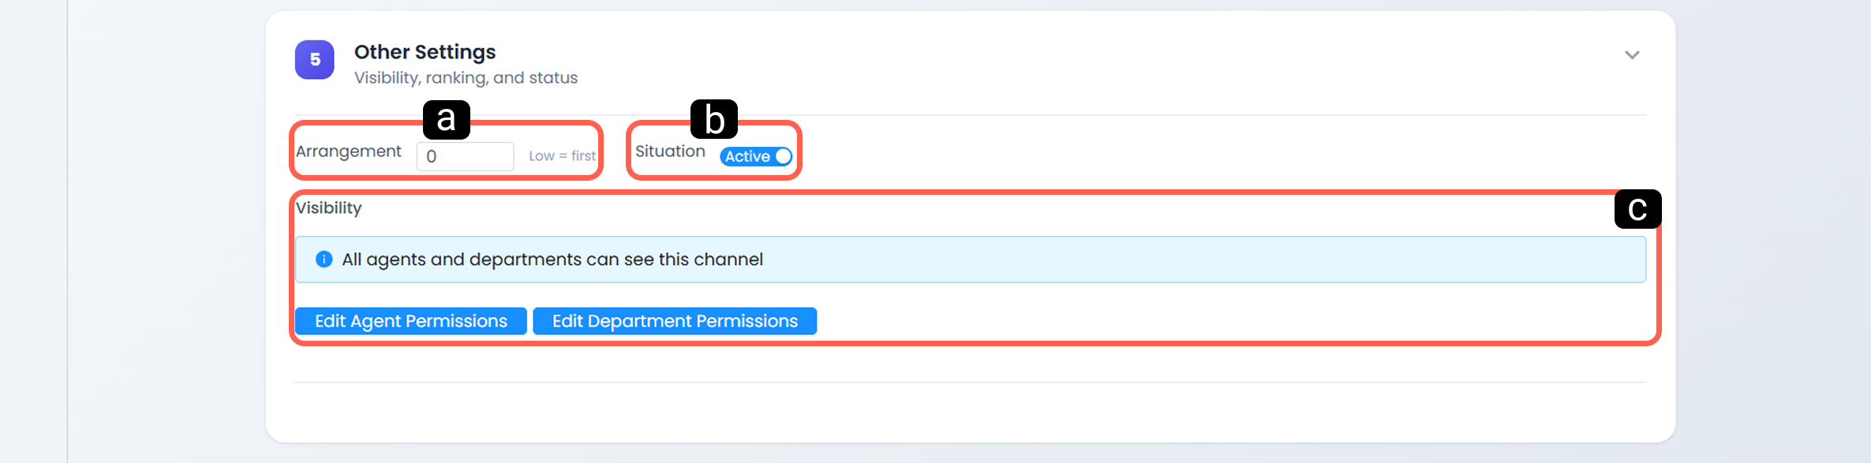Click the word Active inside the switch
Screen dimensions: 1871x463
point(747,156)
